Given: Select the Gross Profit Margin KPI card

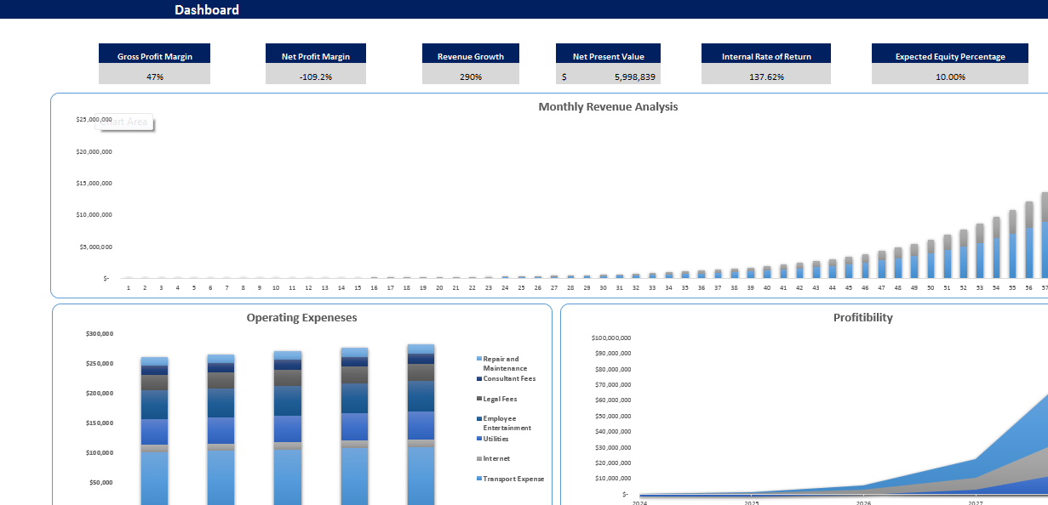Looking at the screenshot, I should point(154,64).
